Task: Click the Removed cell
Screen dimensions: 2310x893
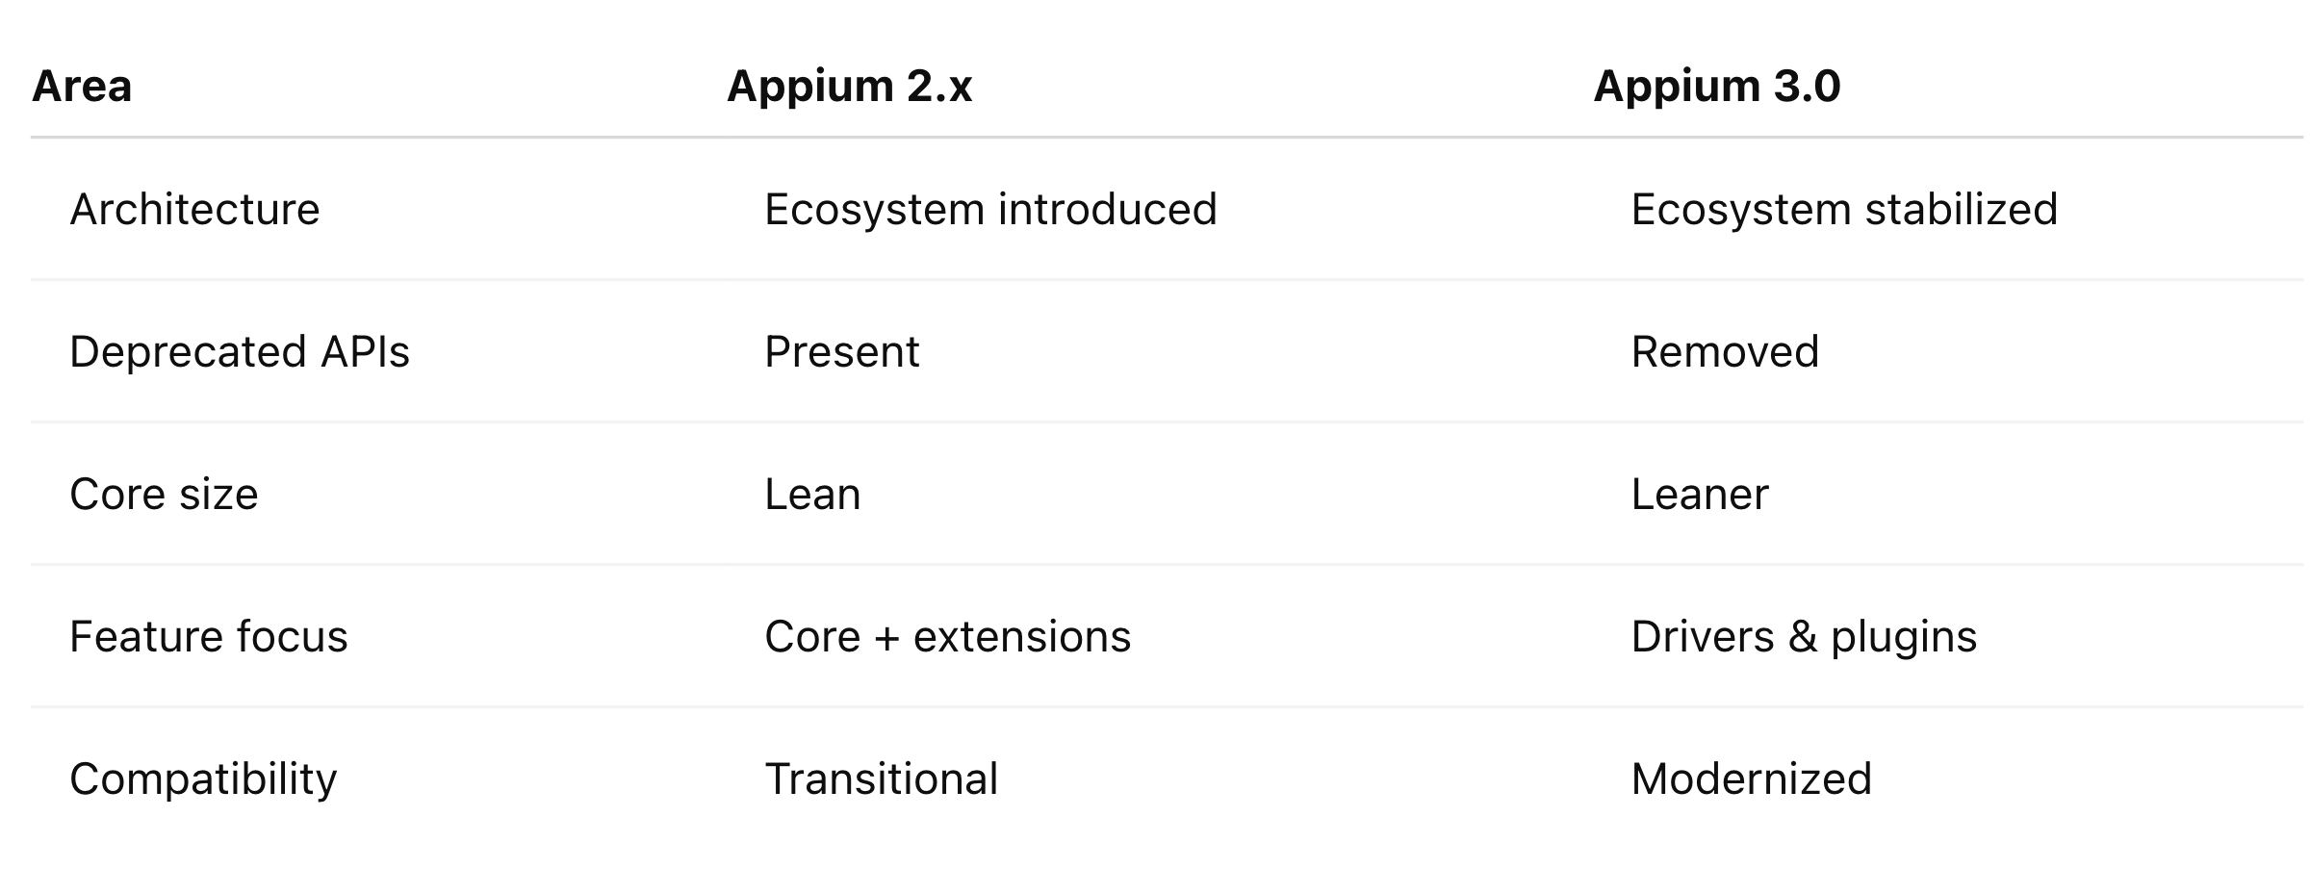Action: pos(1725,352)
